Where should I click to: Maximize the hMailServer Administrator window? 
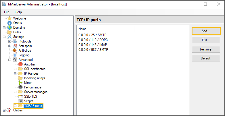click(x=205, y=4)
